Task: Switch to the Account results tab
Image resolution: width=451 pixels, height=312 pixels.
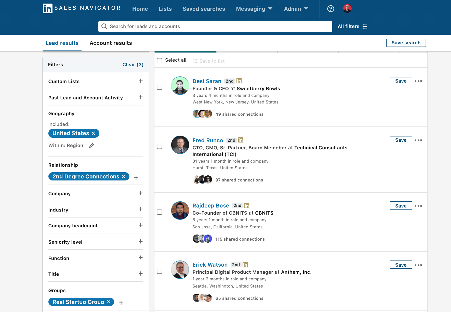Action: (111, 43)
